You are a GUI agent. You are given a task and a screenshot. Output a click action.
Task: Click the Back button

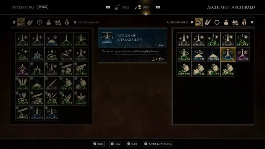pyautogui.click(x=98, y=144)
